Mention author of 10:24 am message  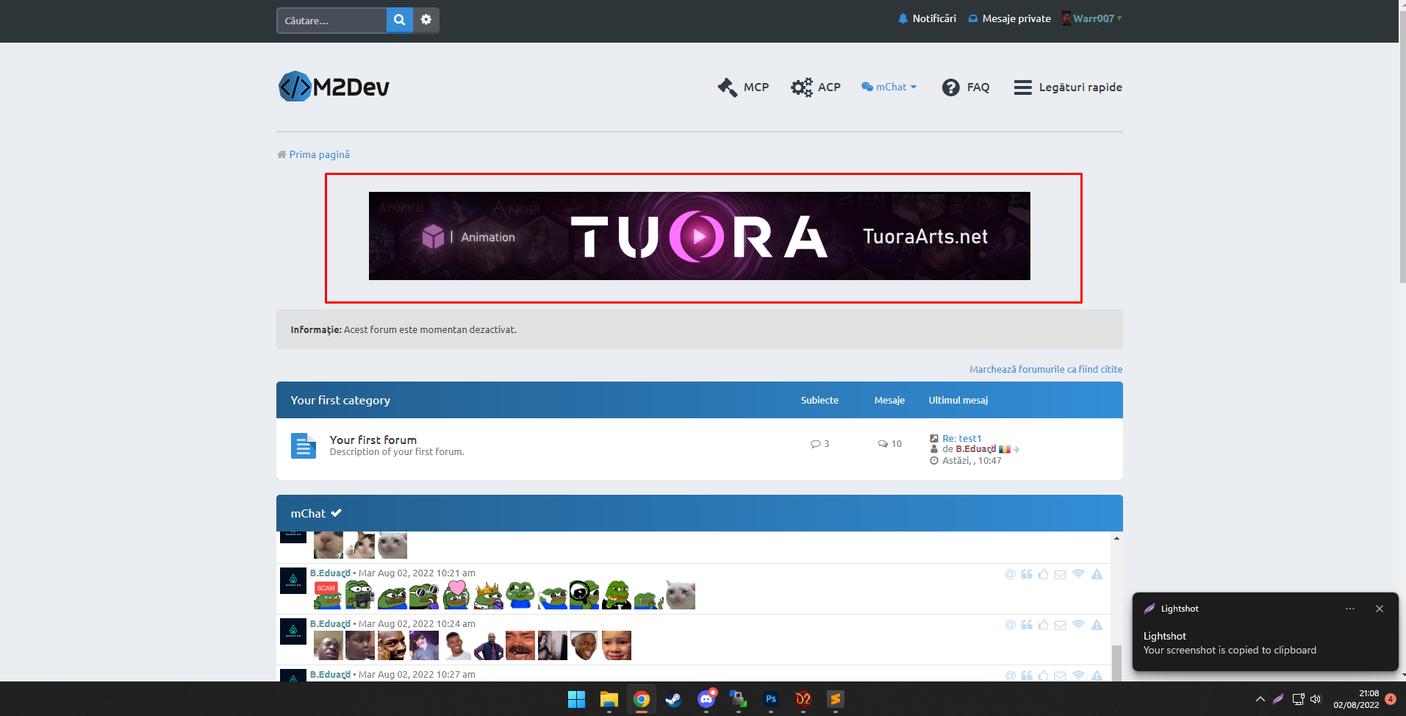[x=1011, y=625]
